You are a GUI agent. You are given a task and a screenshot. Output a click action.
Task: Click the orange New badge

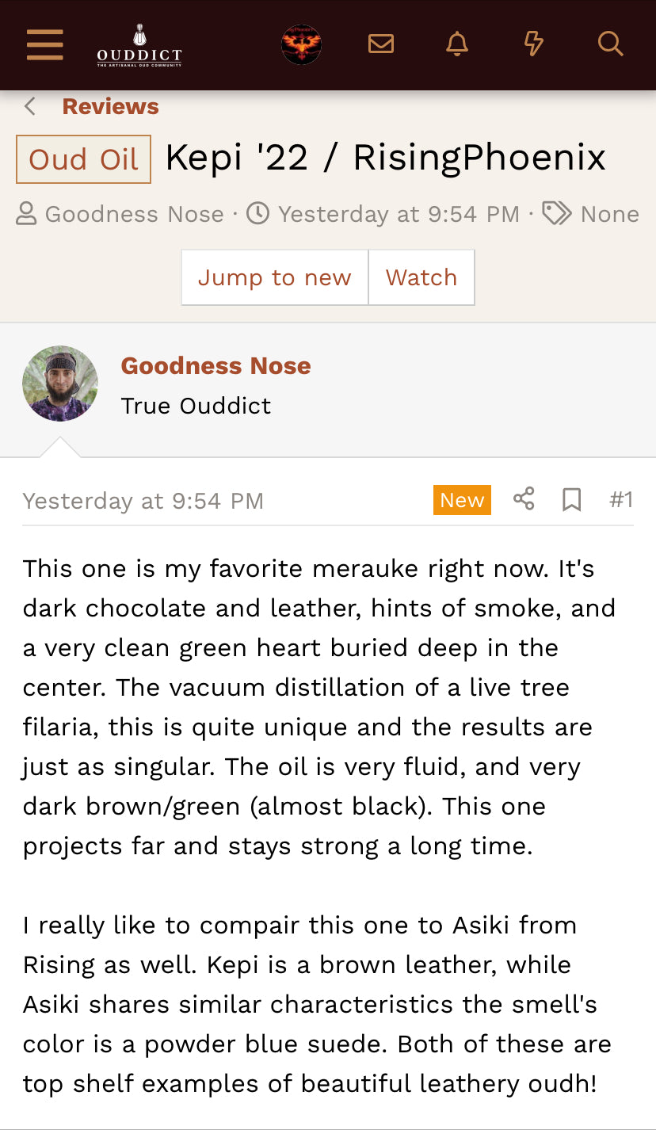pyautogui.click(x=462, y=499)
